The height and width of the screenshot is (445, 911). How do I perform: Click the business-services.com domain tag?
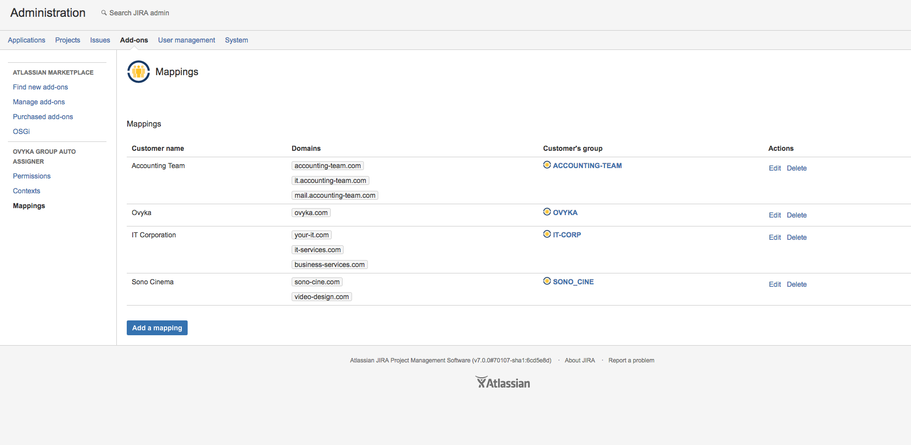330,265
